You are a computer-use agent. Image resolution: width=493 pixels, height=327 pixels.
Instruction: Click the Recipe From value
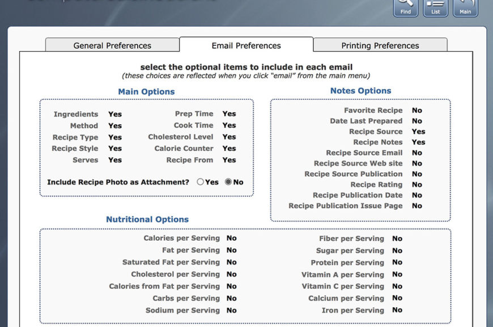(229, 160)
